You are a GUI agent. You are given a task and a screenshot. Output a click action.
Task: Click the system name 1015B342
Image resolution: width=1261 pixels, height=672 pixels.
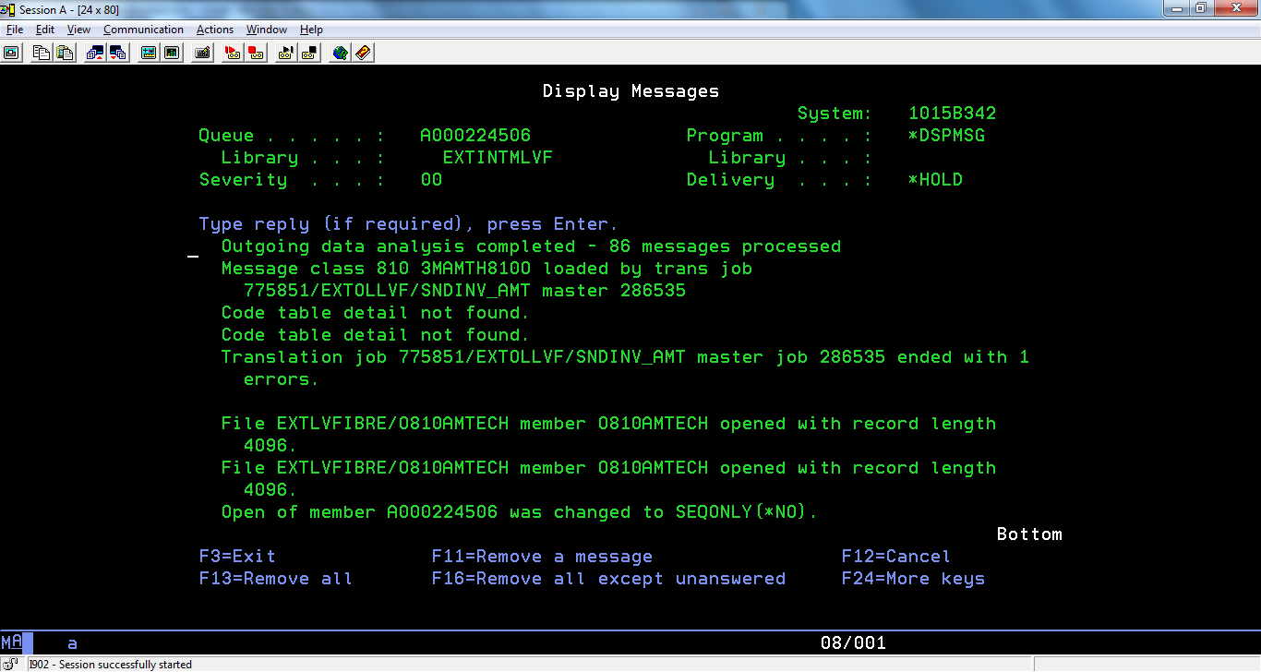952,114
